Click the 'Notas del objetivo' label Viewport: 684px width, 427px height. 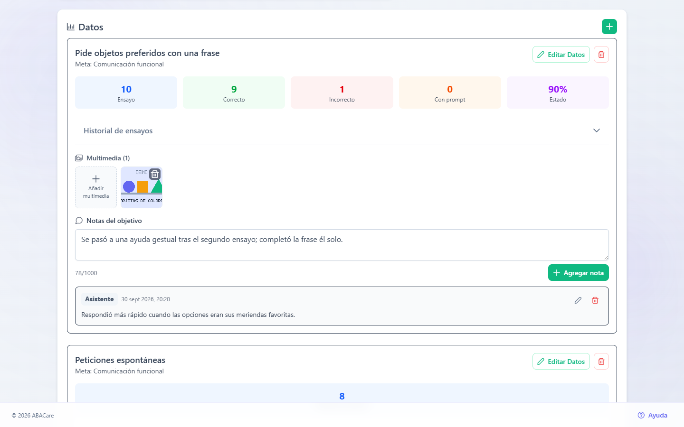[x=114, y=221]
